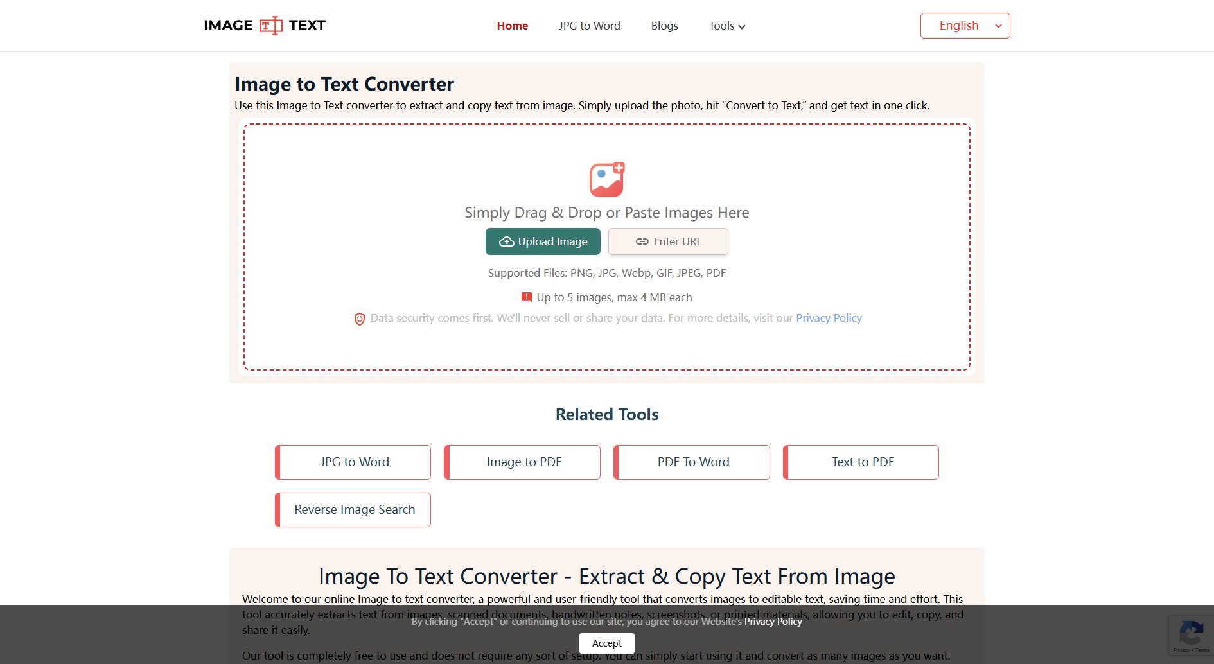Open the English language selector
The height and width of the screenshot is (664, 1214).
pyautogui.click(x=965, y=26)
